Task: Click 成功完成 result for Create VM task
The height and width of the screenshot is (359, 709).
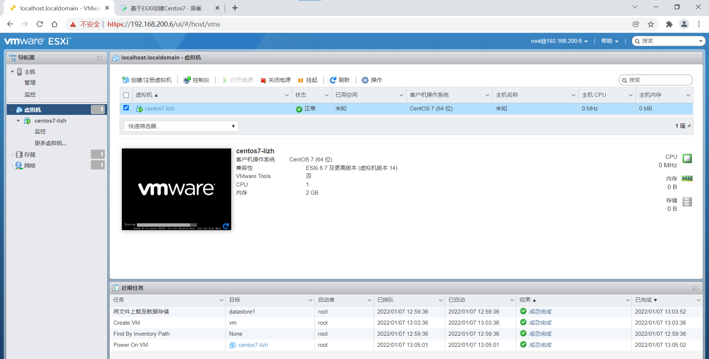Action: click(x=540, y=323)
